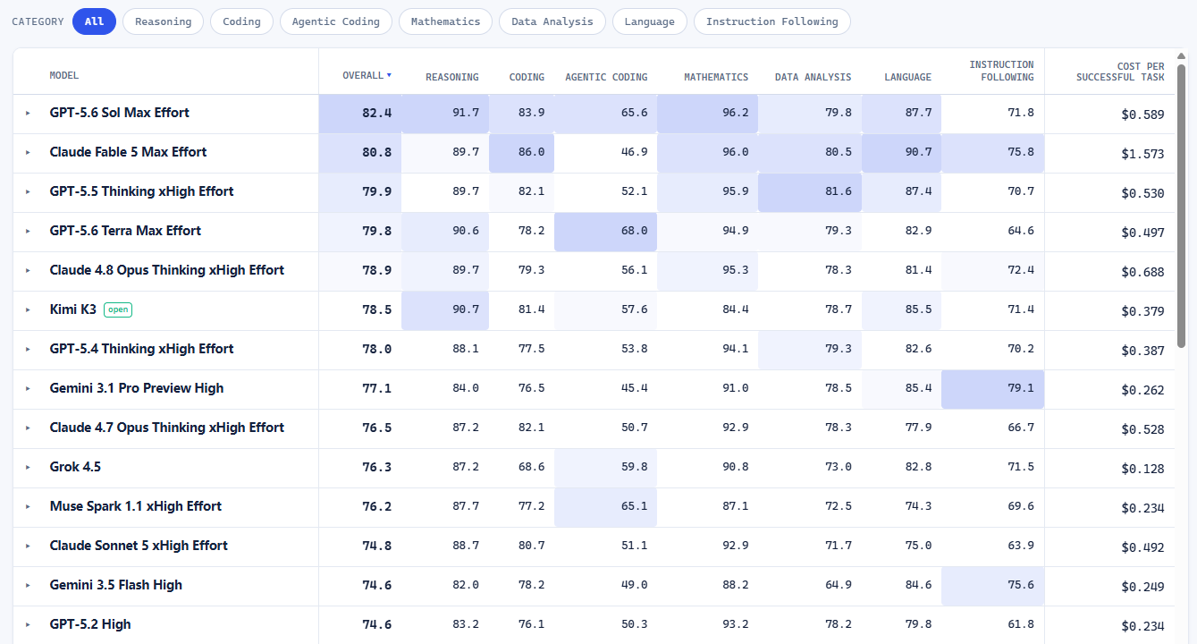Click the Gemini 3.5 Flash High model name
Viewport: 1197px width, 644px height.
(116, 585)
